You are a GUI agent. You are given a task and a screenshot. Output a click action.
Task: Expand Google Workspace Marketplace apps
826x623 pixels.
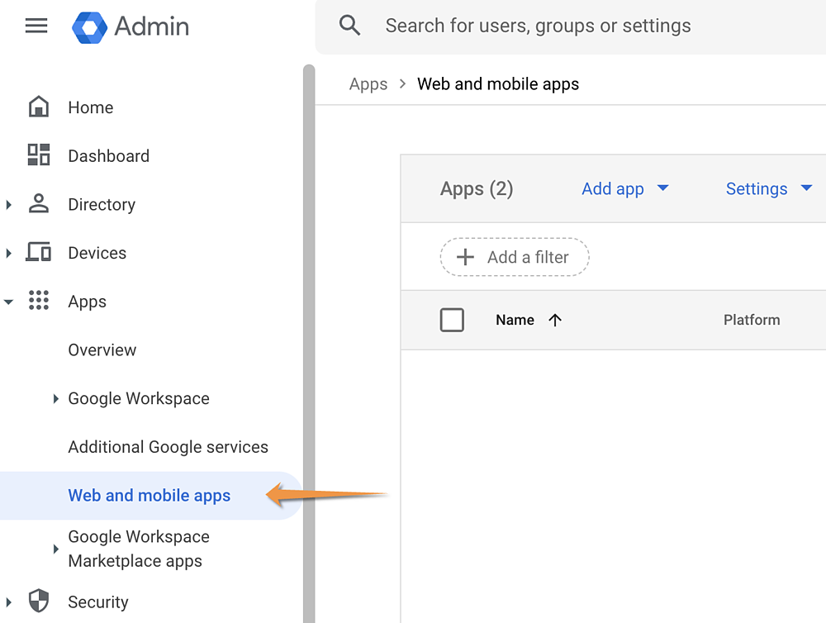pyautogui.click(x=56, y=549)
